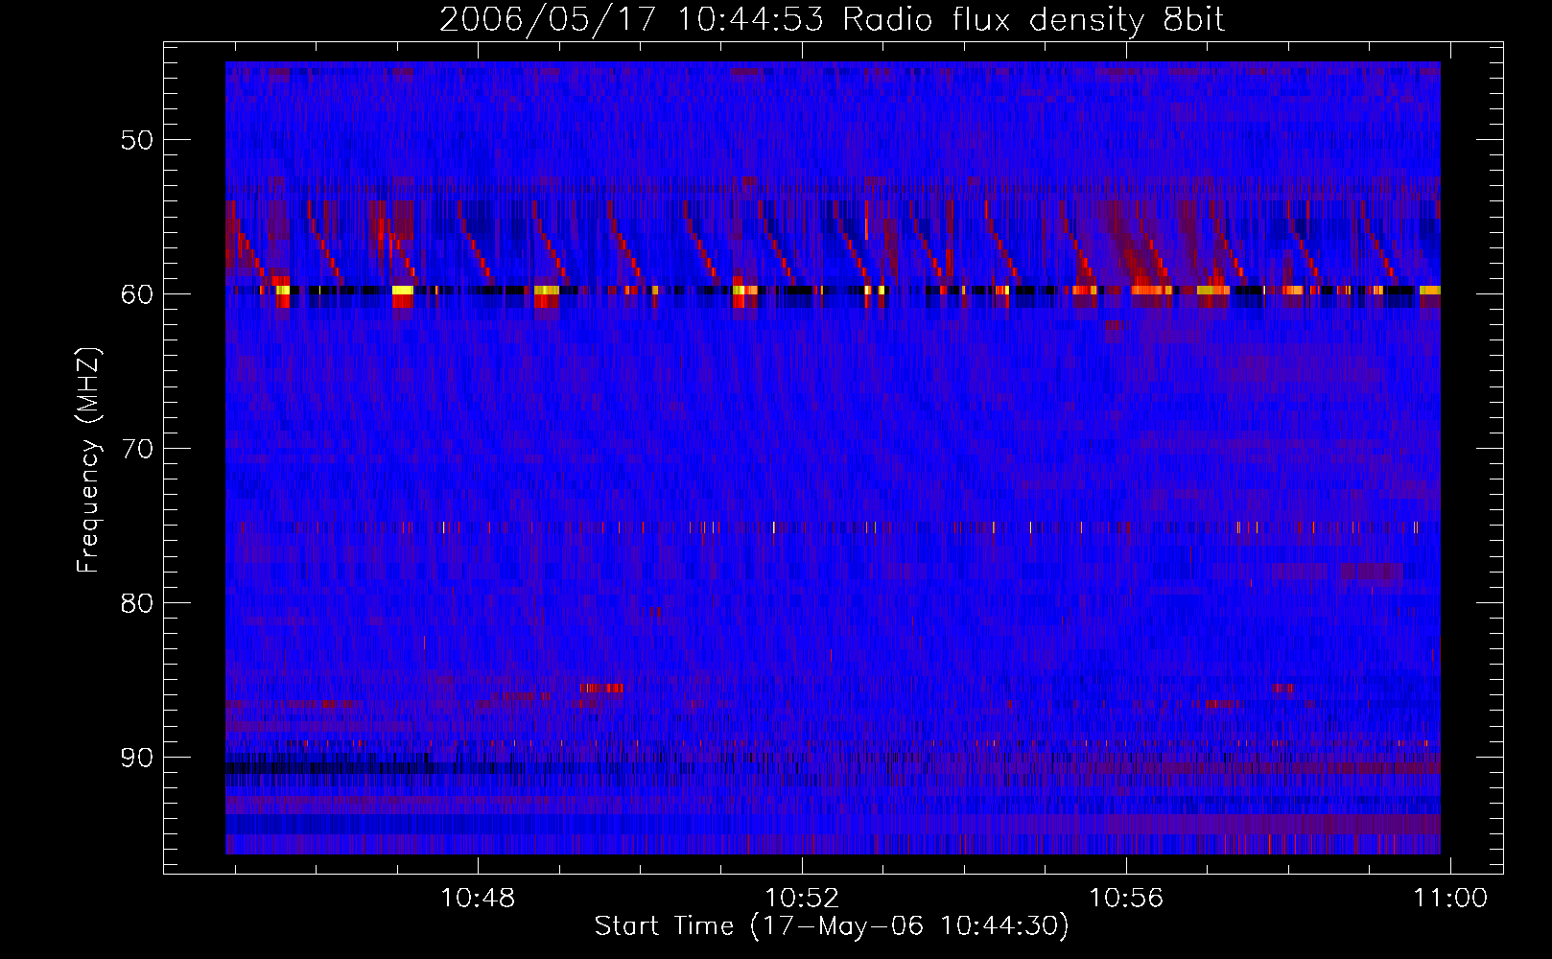Click the 60 MHz frequency tick label
The width and height of the screenshot is (1552, 959).
(x=136, y=294)
